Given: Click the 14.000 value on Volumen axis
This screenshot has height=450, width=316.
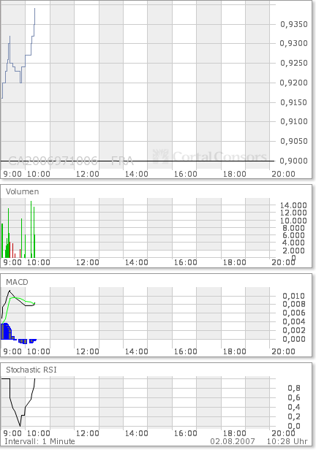Looking at the screenshot, I should (293, 205).
